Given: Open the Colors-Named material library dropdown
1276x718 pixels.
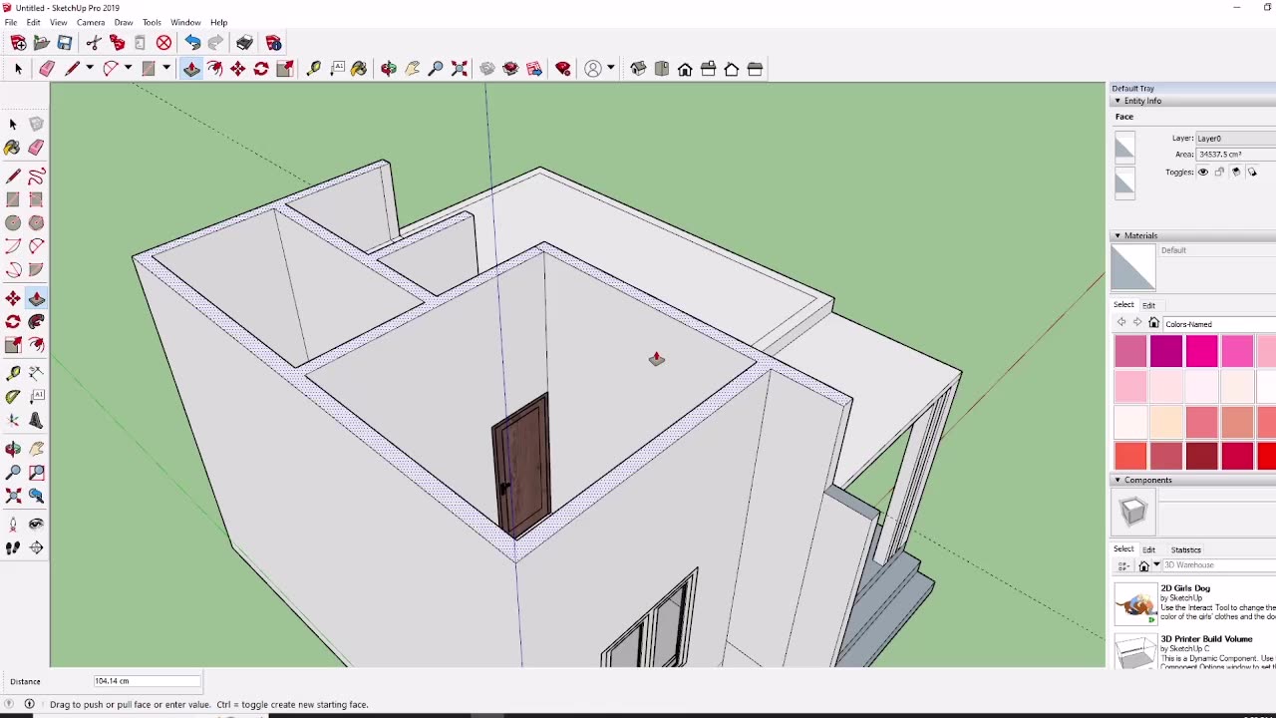Looking at the screenshot, I should tap(1219, 324).
